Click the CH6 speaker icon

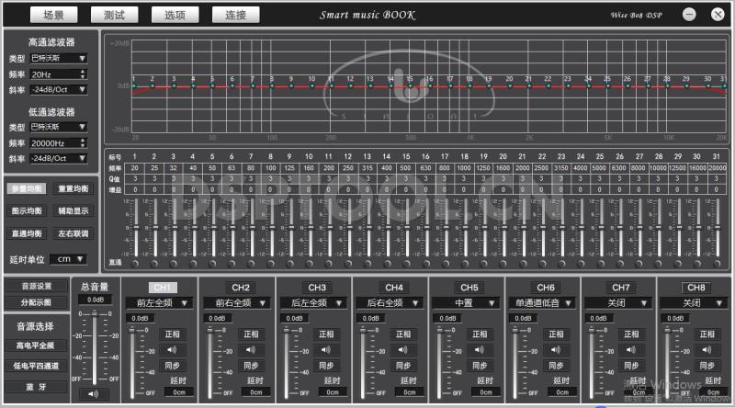tap(554, 349)
